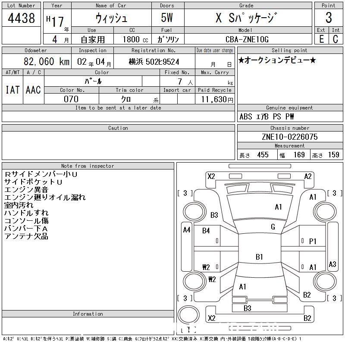Click the Genuine equipment header
The height and width of the screenshot is (345, 345).
click(x=290, y=107)
